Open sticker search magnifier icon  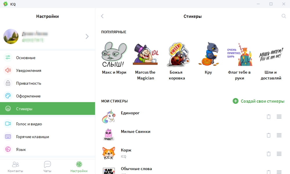click(x=284, y=16)
